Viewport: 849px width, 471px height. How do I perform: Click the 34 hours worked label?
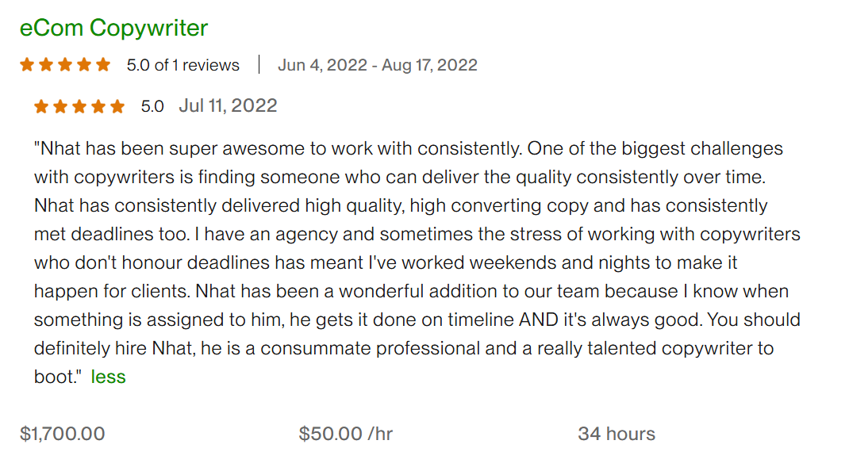(617, 434)
